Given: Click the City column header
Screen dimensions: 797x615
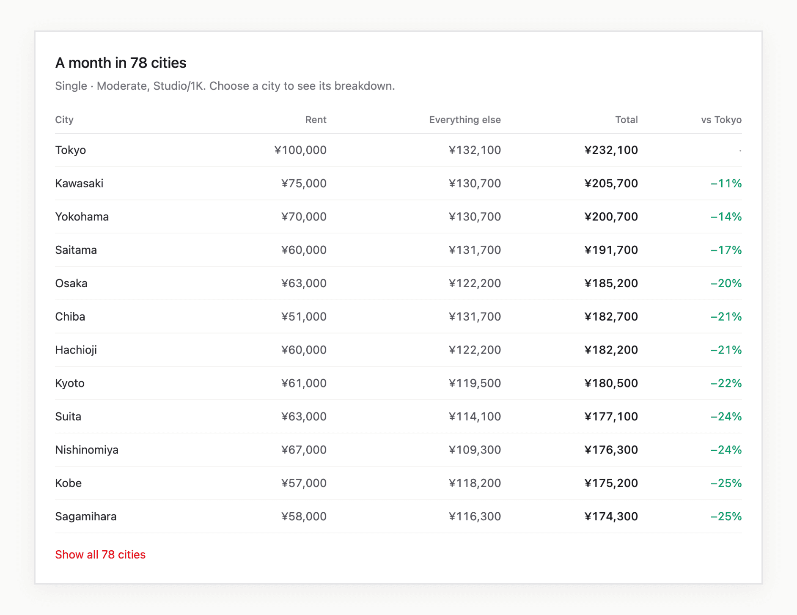Looking at the screenshot, I should 64,120.
